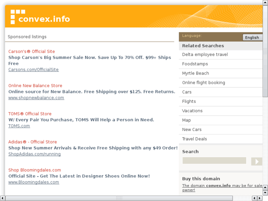This screenshot has height=201, width=268.
Task: Open Adidas® - Official Store link
Action: click(x=32, y=142)
